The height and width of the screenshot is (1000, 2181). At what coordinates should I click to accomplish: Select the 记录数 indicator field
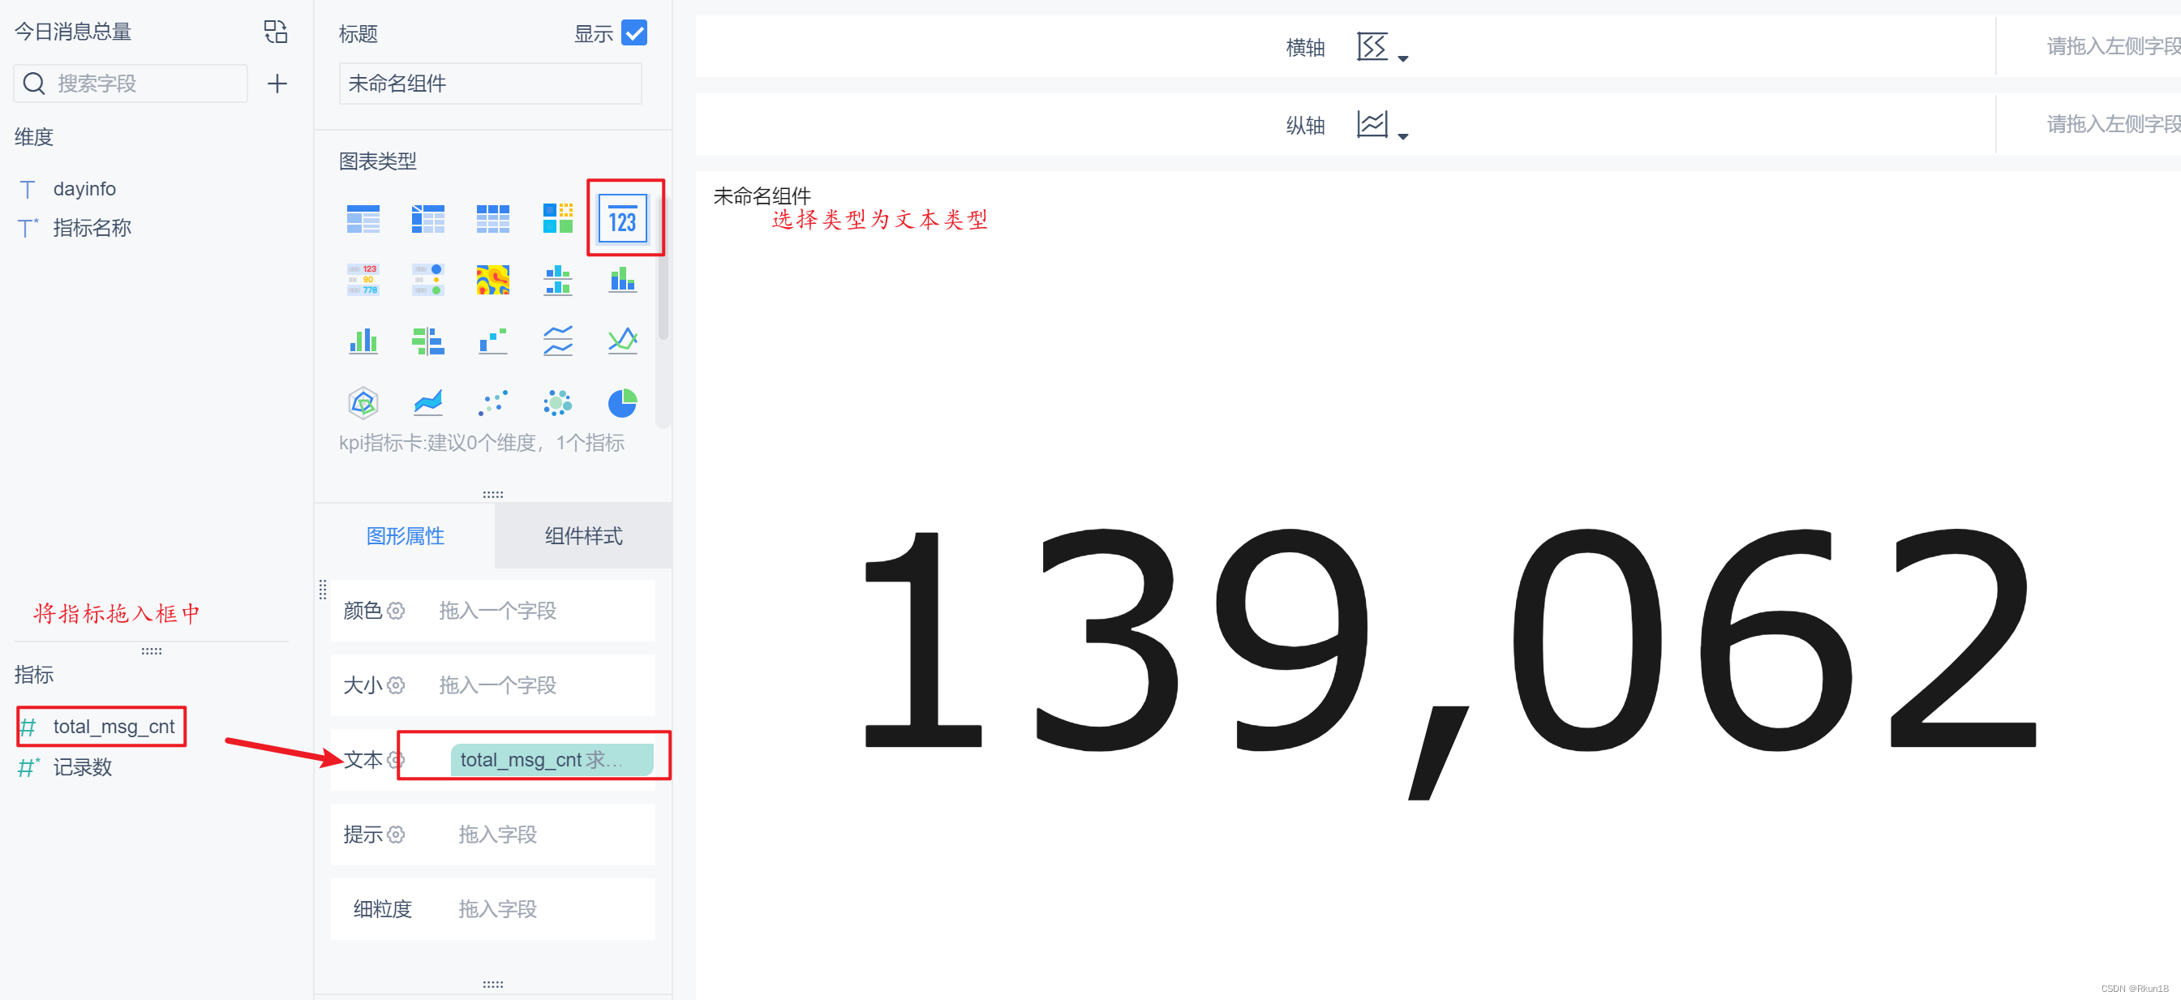tap(82, 767)
